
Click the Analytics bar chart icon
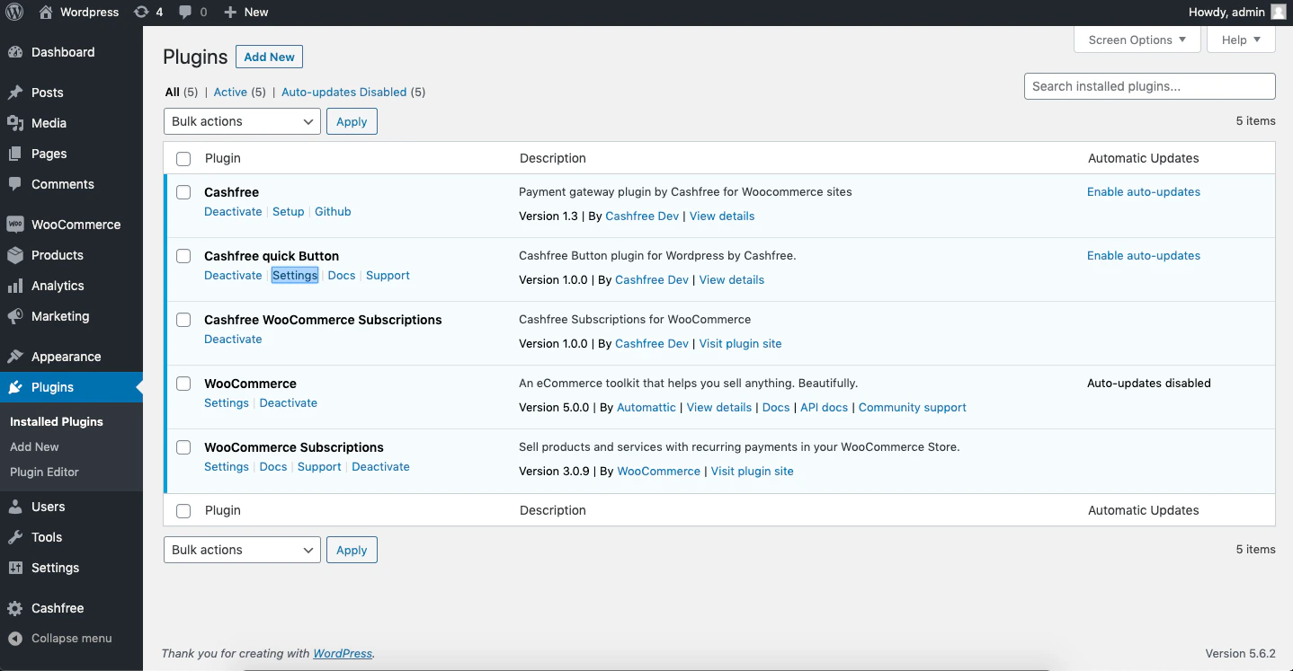pos(15,286)
